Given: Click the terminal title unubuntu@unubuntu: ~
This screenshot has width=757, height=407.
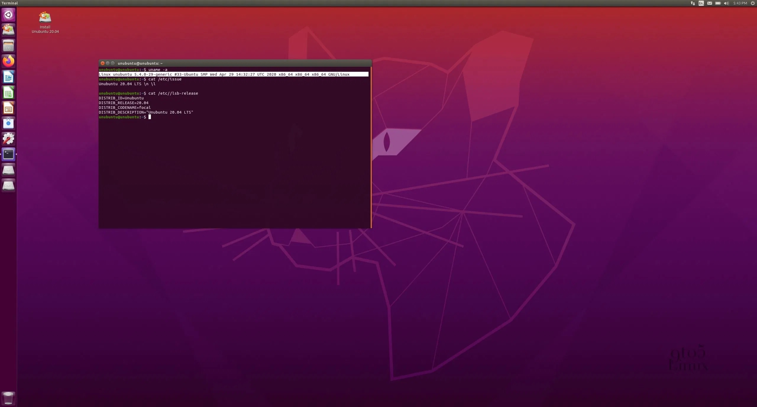Looking at the screenshot, I should coord(140,63).
